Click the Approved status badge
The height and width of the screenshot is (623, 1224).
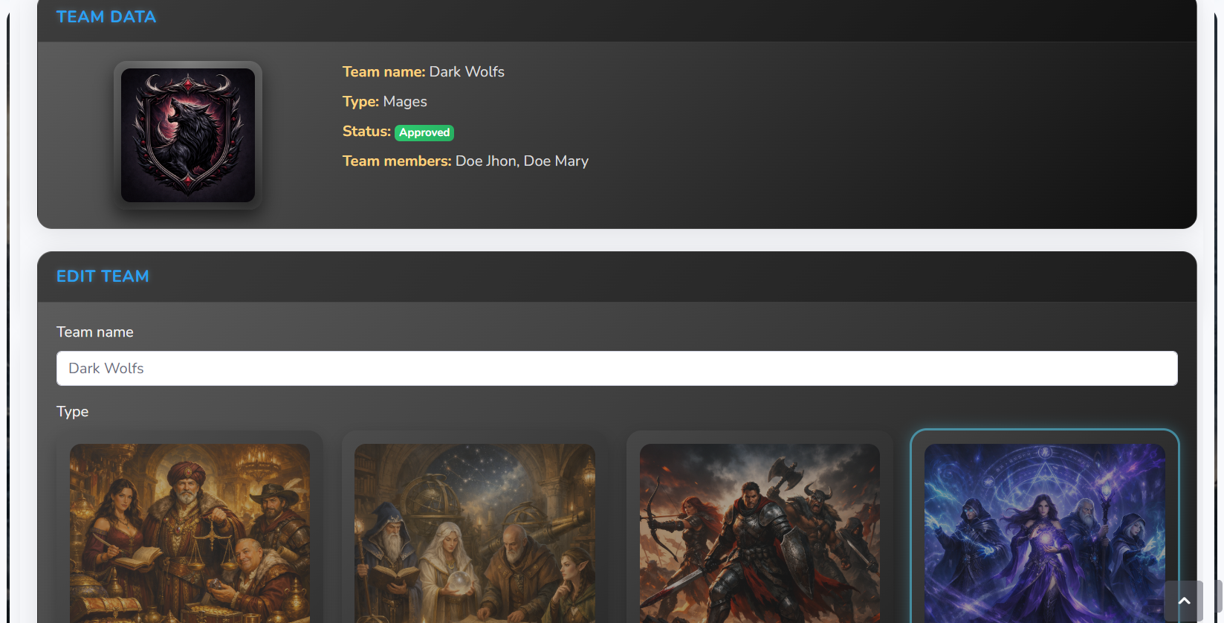pos(424,132)
